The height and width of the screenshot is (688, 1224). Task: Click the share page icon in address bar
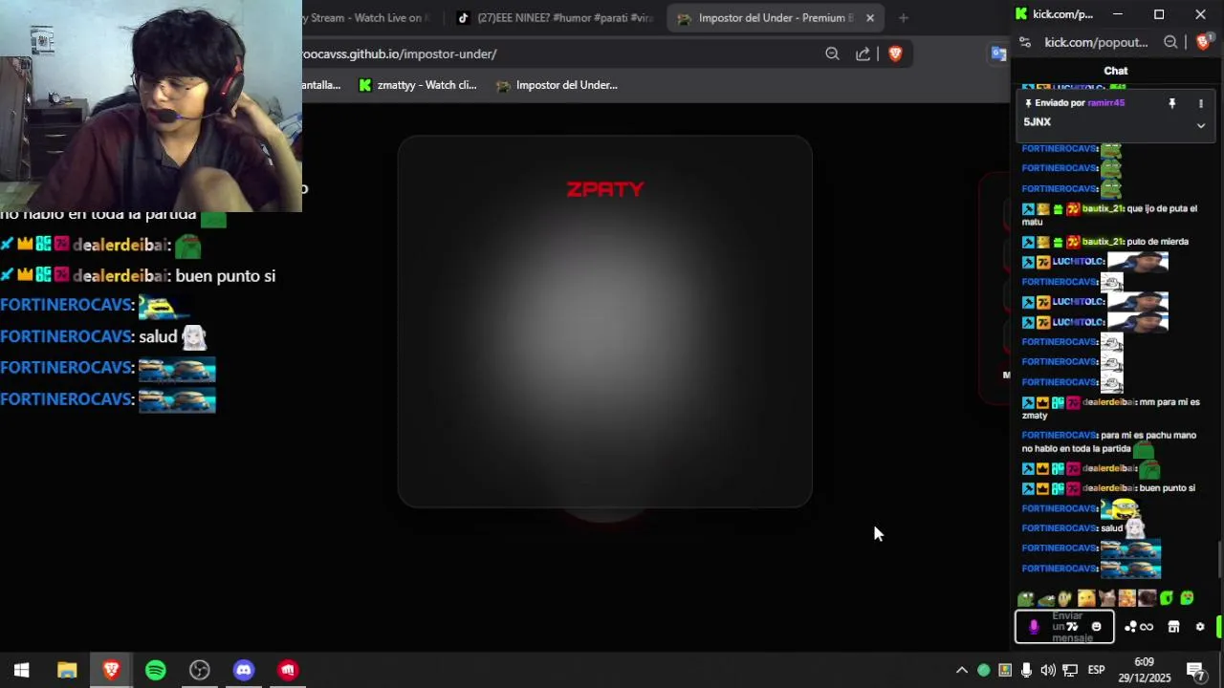coord(863,54)
